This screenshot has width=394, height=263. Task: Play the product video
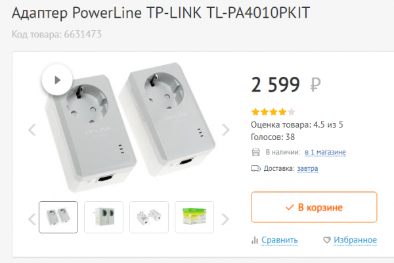tap(57, 80)
